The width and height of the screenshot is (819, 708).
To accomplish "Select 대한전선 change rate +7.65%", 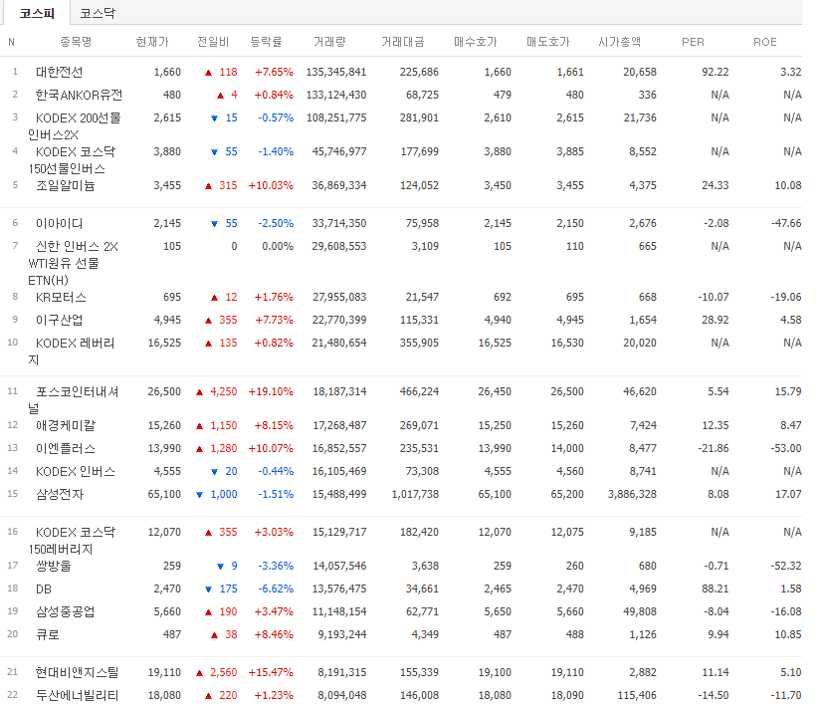I will click(275, 72).
